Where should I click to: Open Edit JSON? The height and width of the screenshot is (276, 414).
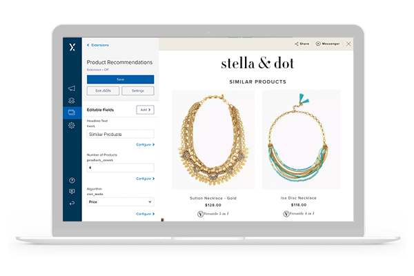[103, 91]
